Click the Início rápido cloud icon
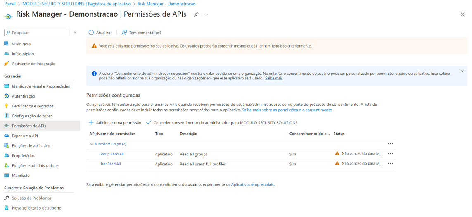Image resolution: width=472 pixels, height=217 pixels. 7,54
